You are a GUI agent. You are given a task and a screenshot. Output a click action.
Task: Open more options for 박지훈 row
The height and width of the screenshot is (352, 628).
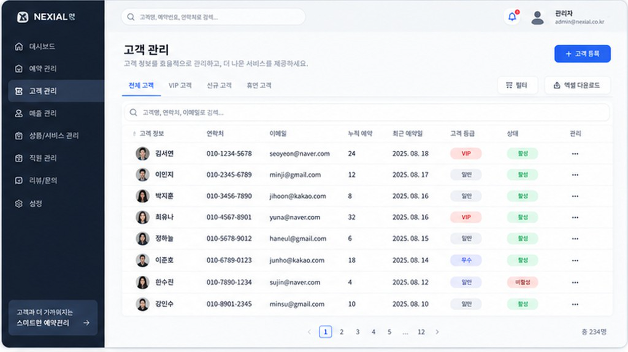point(575,196)
